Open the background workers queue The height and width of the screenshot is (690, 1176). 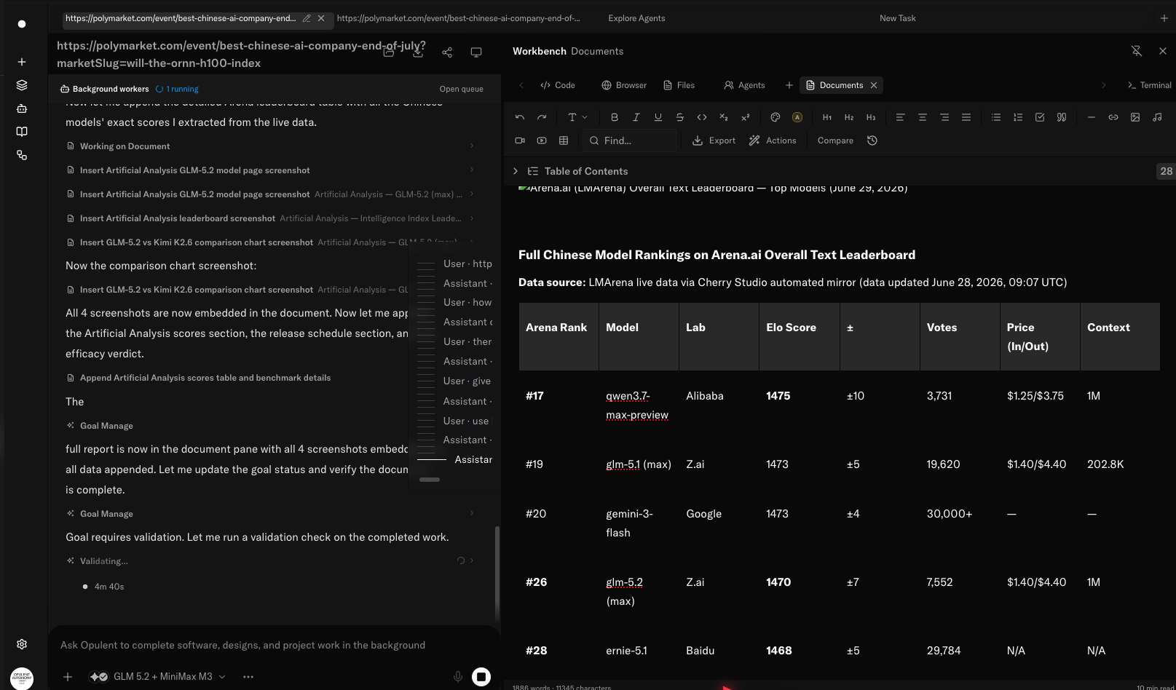(461, 89)
